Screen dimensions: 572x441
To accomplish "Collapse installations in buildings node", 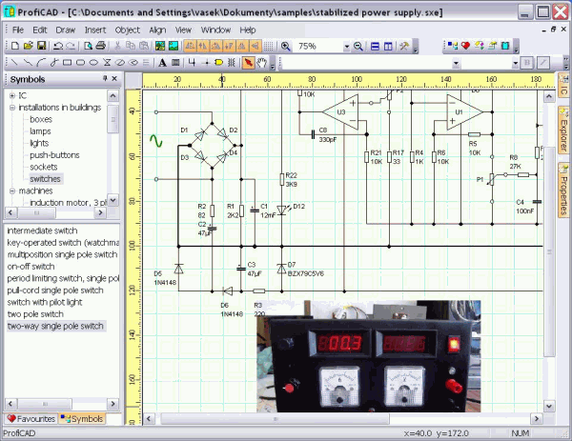I will [12, 108].
